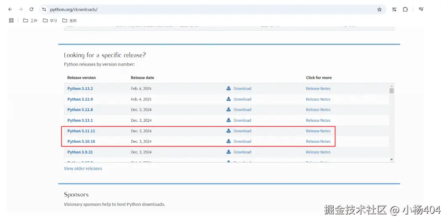
Task: Click the release list scrollbar down arrow
Action: pyautogui.click(x=391, y=159)
